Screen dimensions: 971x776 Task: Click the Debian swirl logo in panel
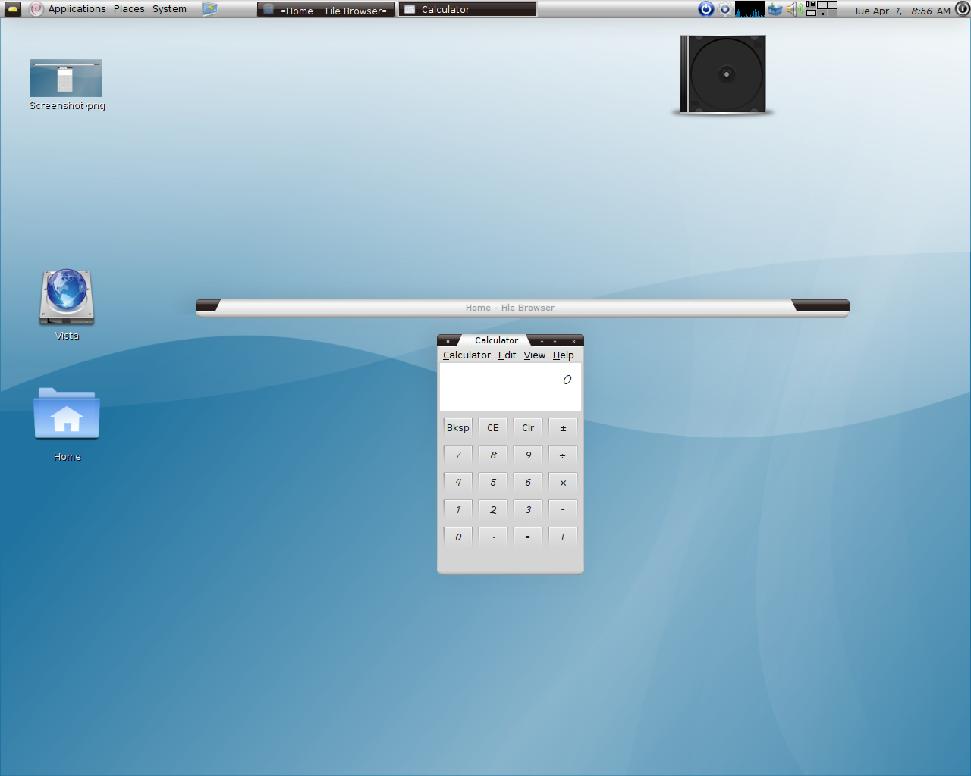(x=36, y=9)
